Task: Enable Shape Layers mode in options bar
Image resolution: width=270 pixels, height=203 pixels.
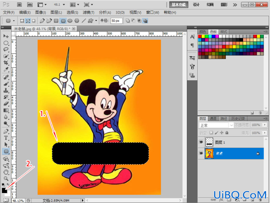Action: pyautogui.click(x=22, y=21)
